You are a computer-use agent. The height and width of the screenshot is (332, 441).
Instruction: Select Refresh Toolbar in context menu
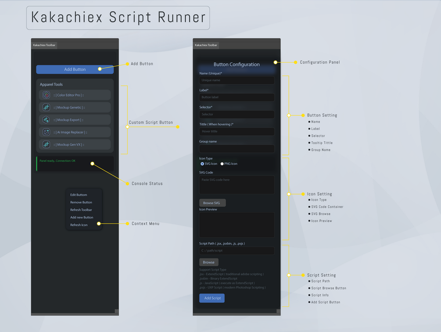pos(81,210)
